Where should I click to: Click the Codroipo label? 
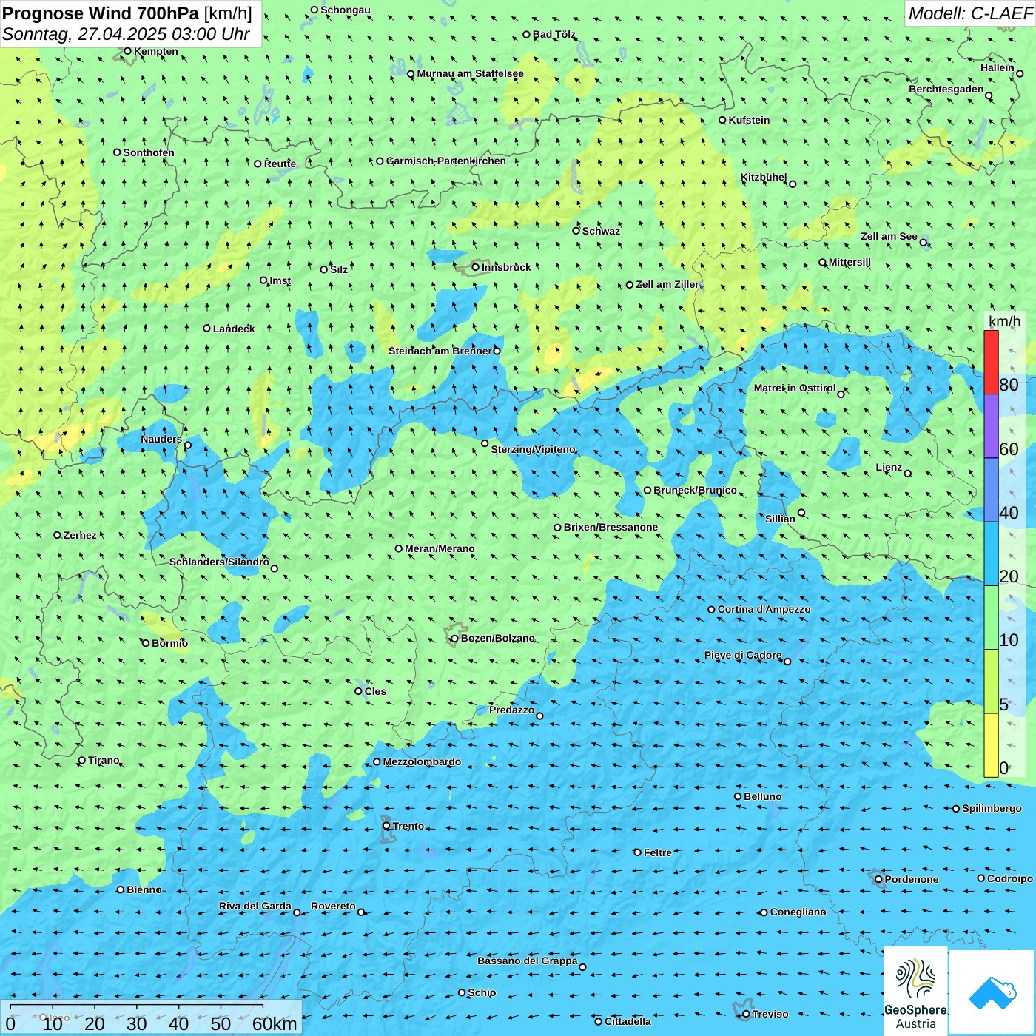click(x=1010, y=878)
